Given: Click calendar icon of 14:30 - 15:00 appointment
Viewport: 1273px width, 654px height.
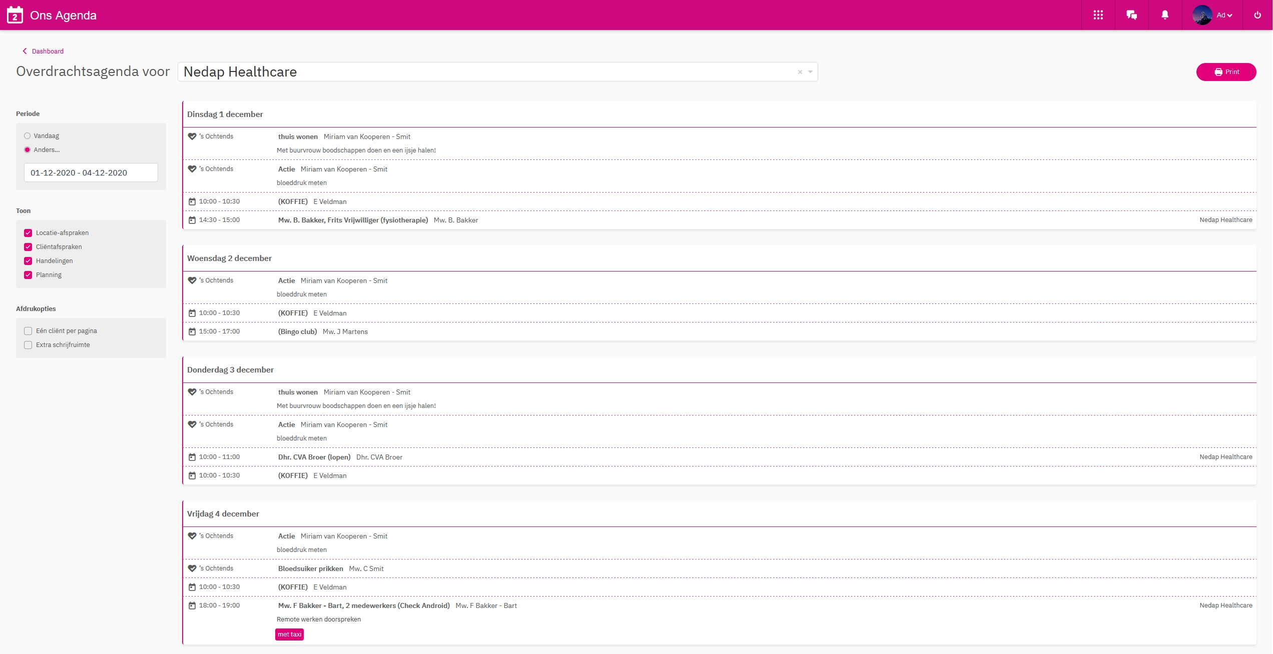Looking at the screenshot, I should coord(192,220).
